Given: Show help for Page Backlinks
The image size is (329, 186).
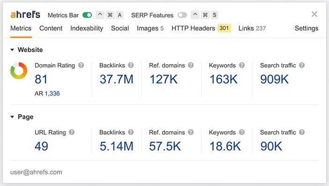Looking at the screenshot, I should 131,132.
